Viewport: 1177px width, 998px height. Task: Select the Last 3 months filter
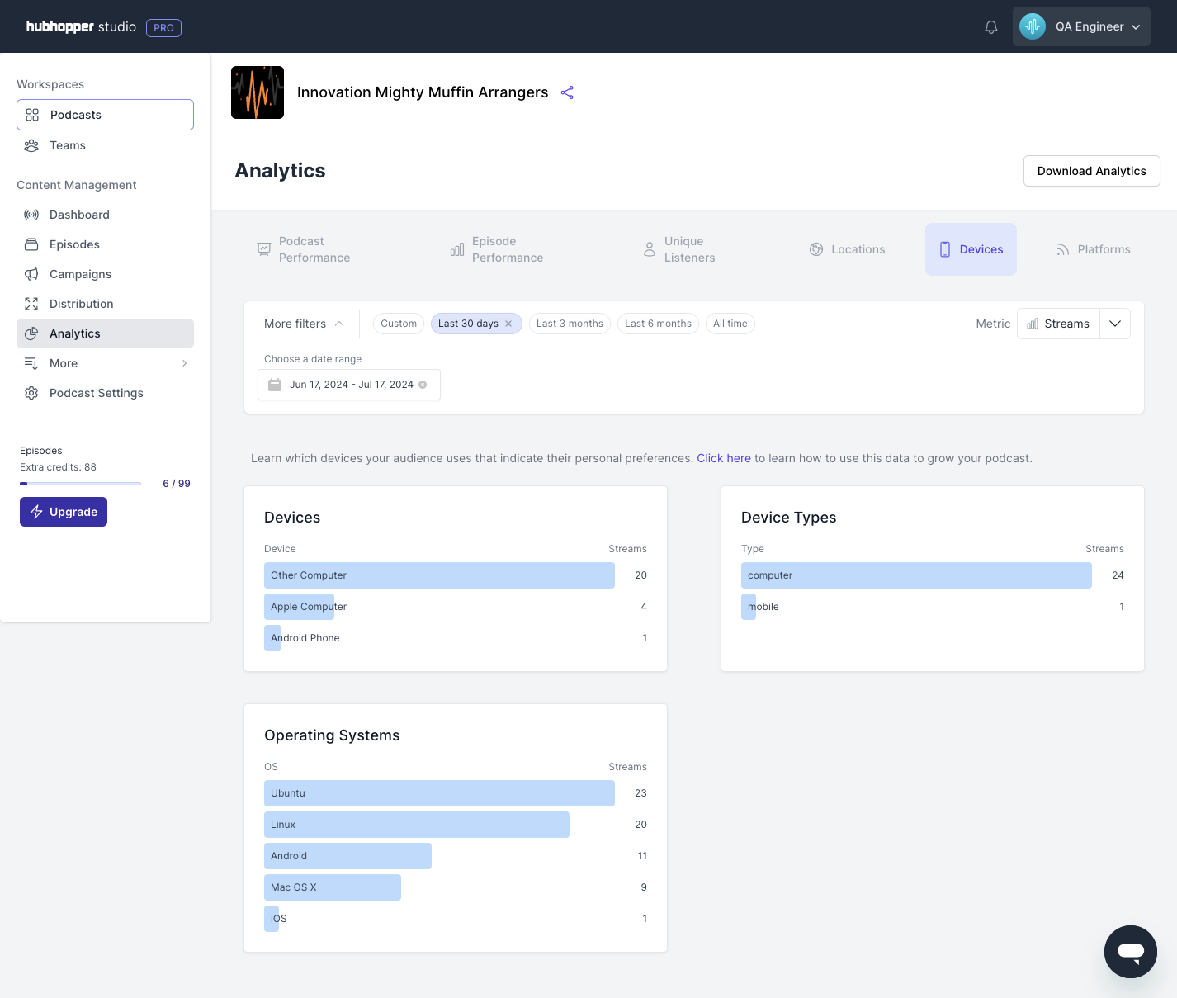[570, 324]
